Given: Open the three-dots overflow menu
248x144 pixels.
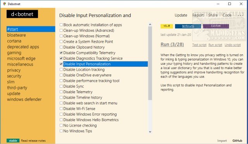Looking at the screenshot, I should (x=240, y=15).
